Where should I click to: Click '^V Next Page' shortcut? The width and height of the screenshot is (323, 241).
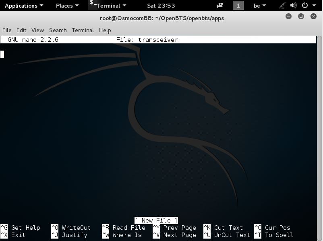pos(174,235)
